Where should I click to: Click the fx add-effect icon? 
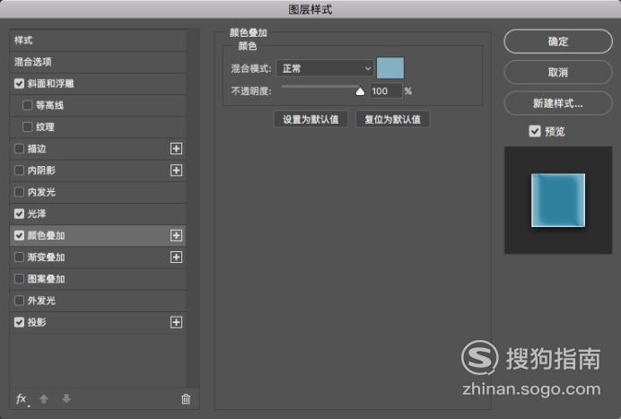tap(22, 399)
